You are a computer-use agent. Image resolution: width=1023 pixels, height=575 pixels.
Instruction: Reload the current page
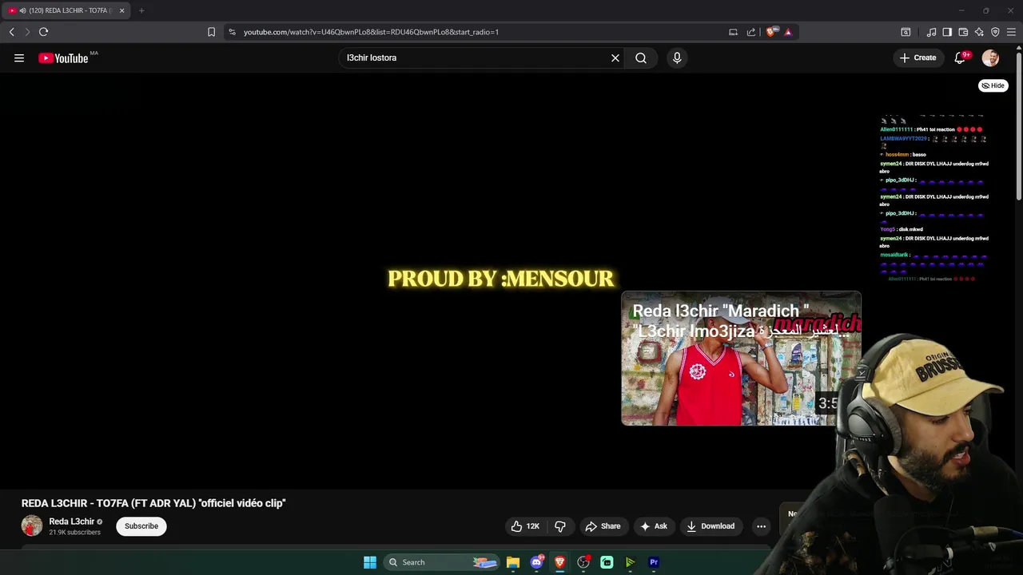[43, 32]
